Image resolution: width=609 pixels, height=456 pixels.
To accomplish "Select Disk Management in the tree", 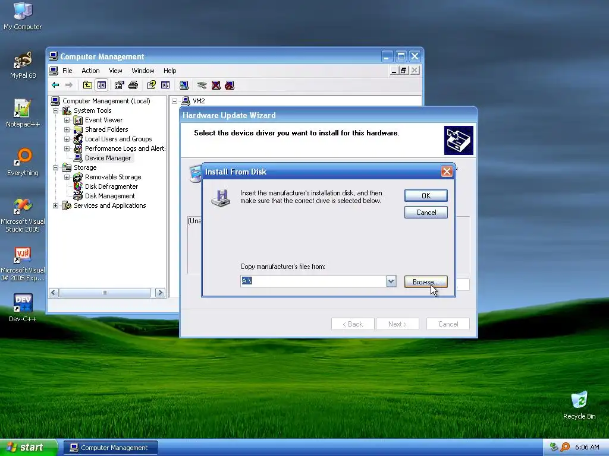I will (x=110, y=196).
